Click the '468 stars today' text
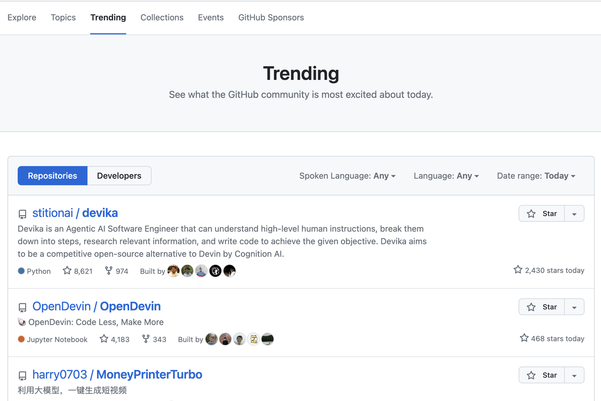This screenshot has height=401, width=601. coord(558,339)
